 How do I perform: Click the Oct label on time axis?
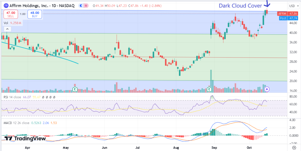pos(249,147)
